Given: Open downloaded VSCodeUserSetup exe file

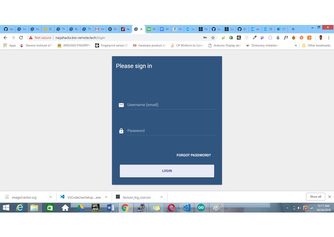Looking at the screenshot, I should pos(81,197).
